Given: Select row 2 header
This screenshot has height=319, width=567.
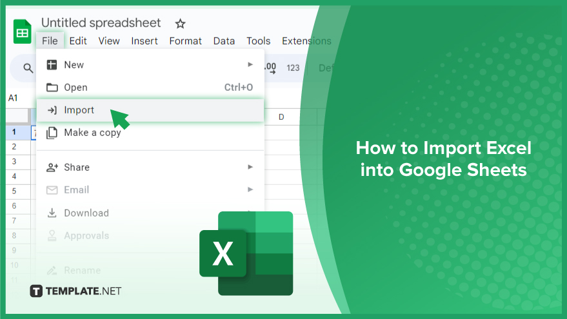Looking at the screenshot, I should click(x=14, y=147).
